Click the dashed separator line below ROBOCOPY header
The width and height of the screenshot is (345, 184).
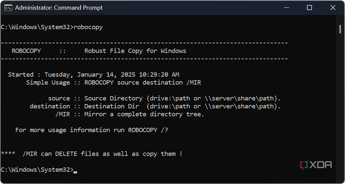(144, 59)
